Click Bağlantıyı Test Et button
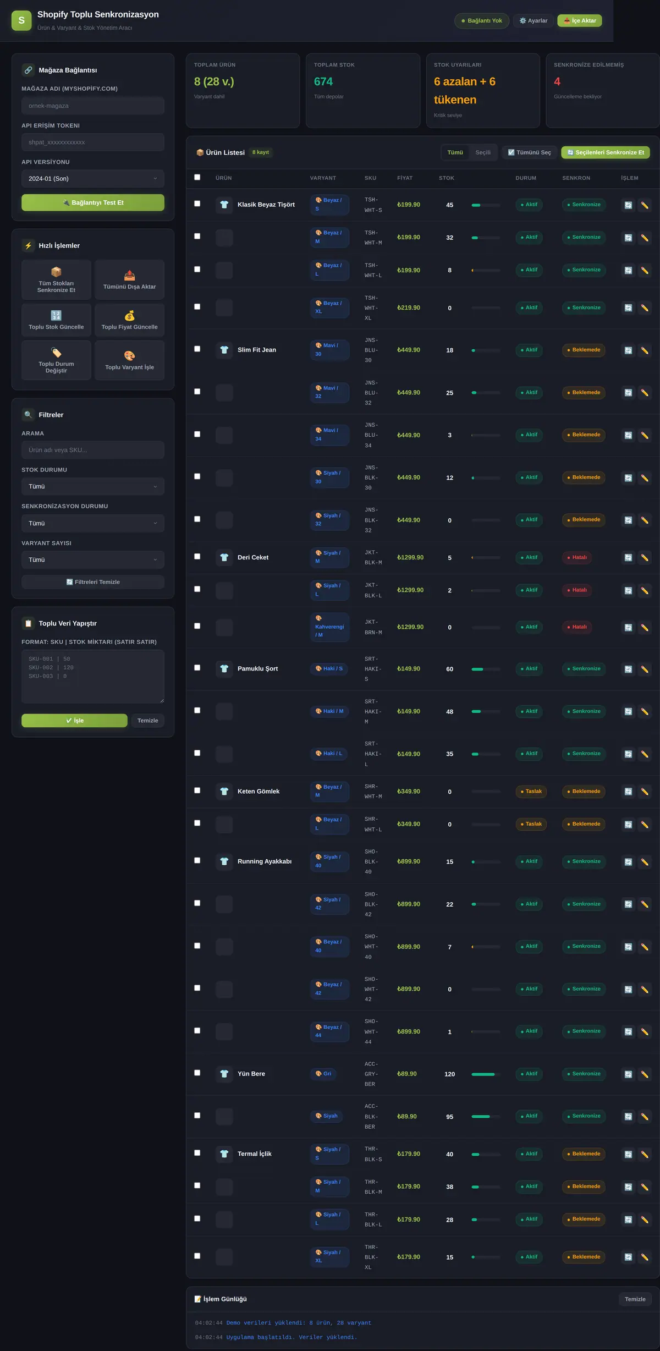The image size is (660, 1351). [x=93, y=202]
